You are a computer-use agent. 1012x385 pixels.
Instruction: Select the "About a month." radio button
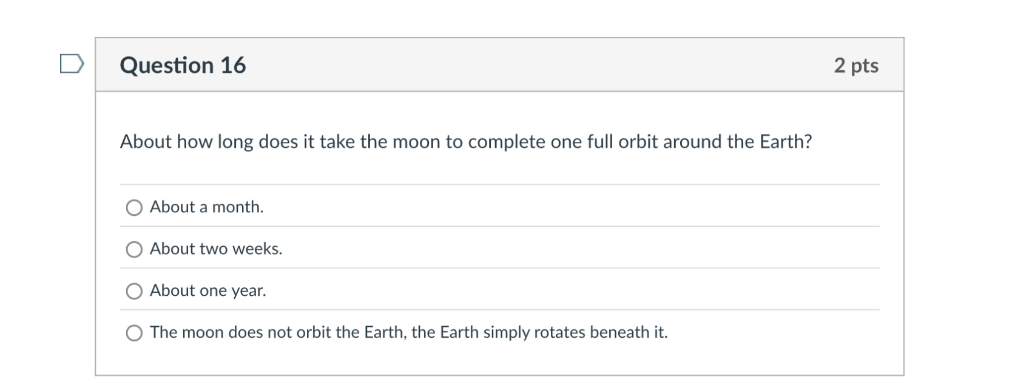134,208
